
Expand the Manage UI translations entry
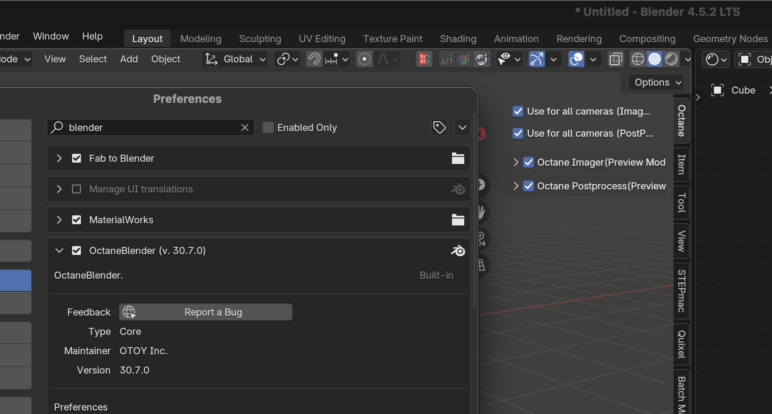pyautogui.click(x=59, y=189)
